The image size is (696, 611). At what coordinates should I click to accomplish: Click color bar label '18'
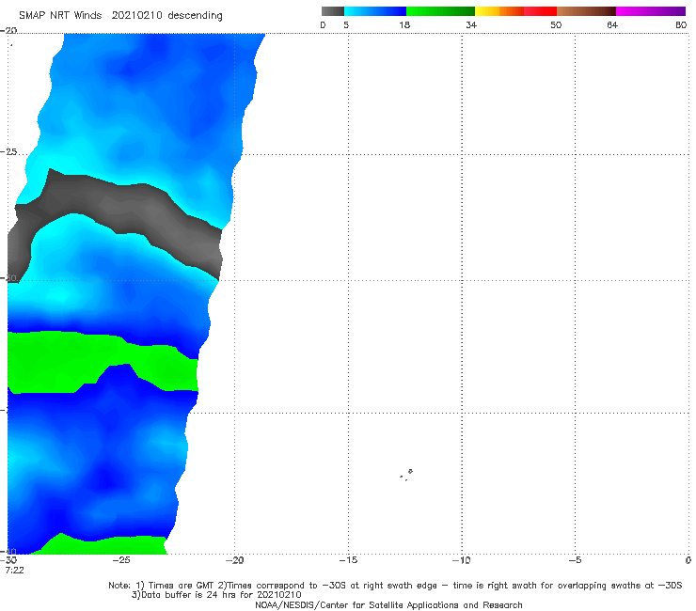[x=404, y=25]
